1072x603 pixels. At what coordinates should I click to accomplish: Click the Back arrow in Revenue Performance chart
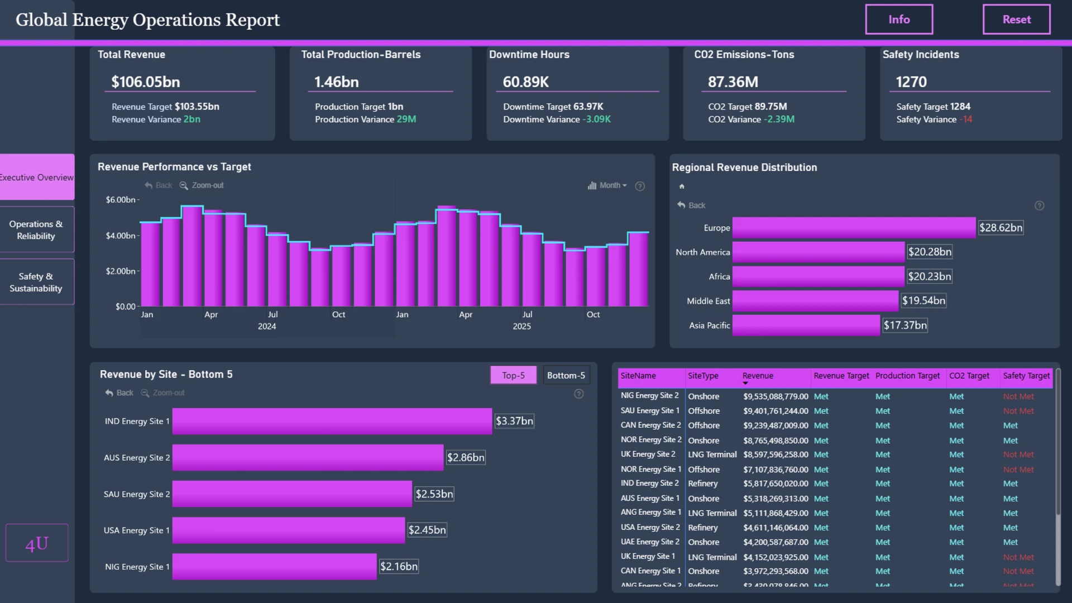149,185
